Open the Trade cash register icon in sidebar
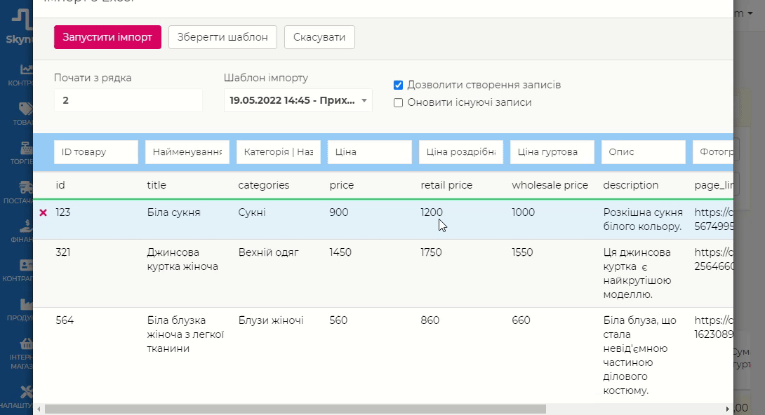This screenshot has width=765, height=415. 26,149
